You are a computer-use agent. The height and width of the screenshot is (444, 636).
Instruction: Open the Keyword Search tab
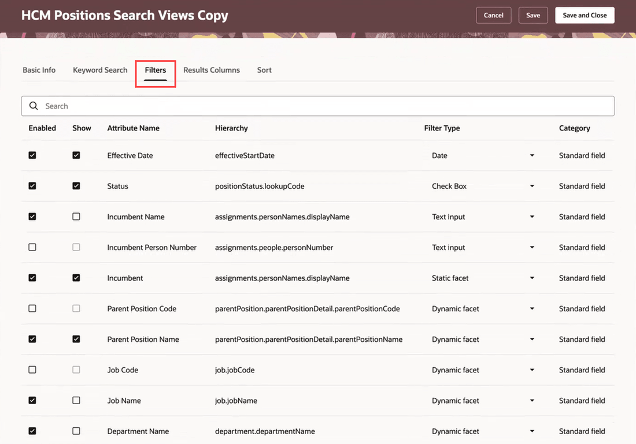[x=100, y=70]
